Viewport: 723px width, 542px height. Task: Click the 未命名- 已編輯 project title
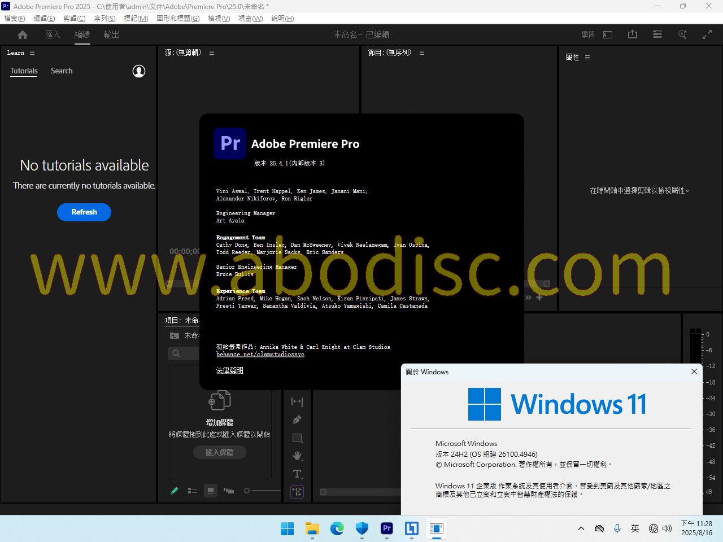pos(361,34)
